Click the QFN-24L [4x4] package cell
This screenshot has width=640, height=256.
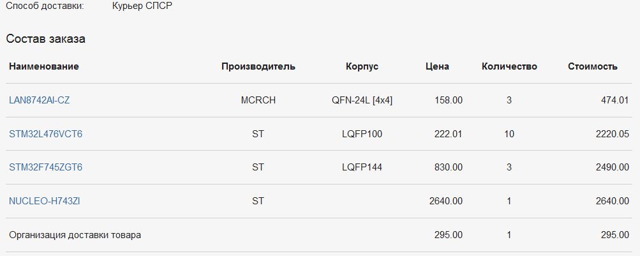pos(362,100)
